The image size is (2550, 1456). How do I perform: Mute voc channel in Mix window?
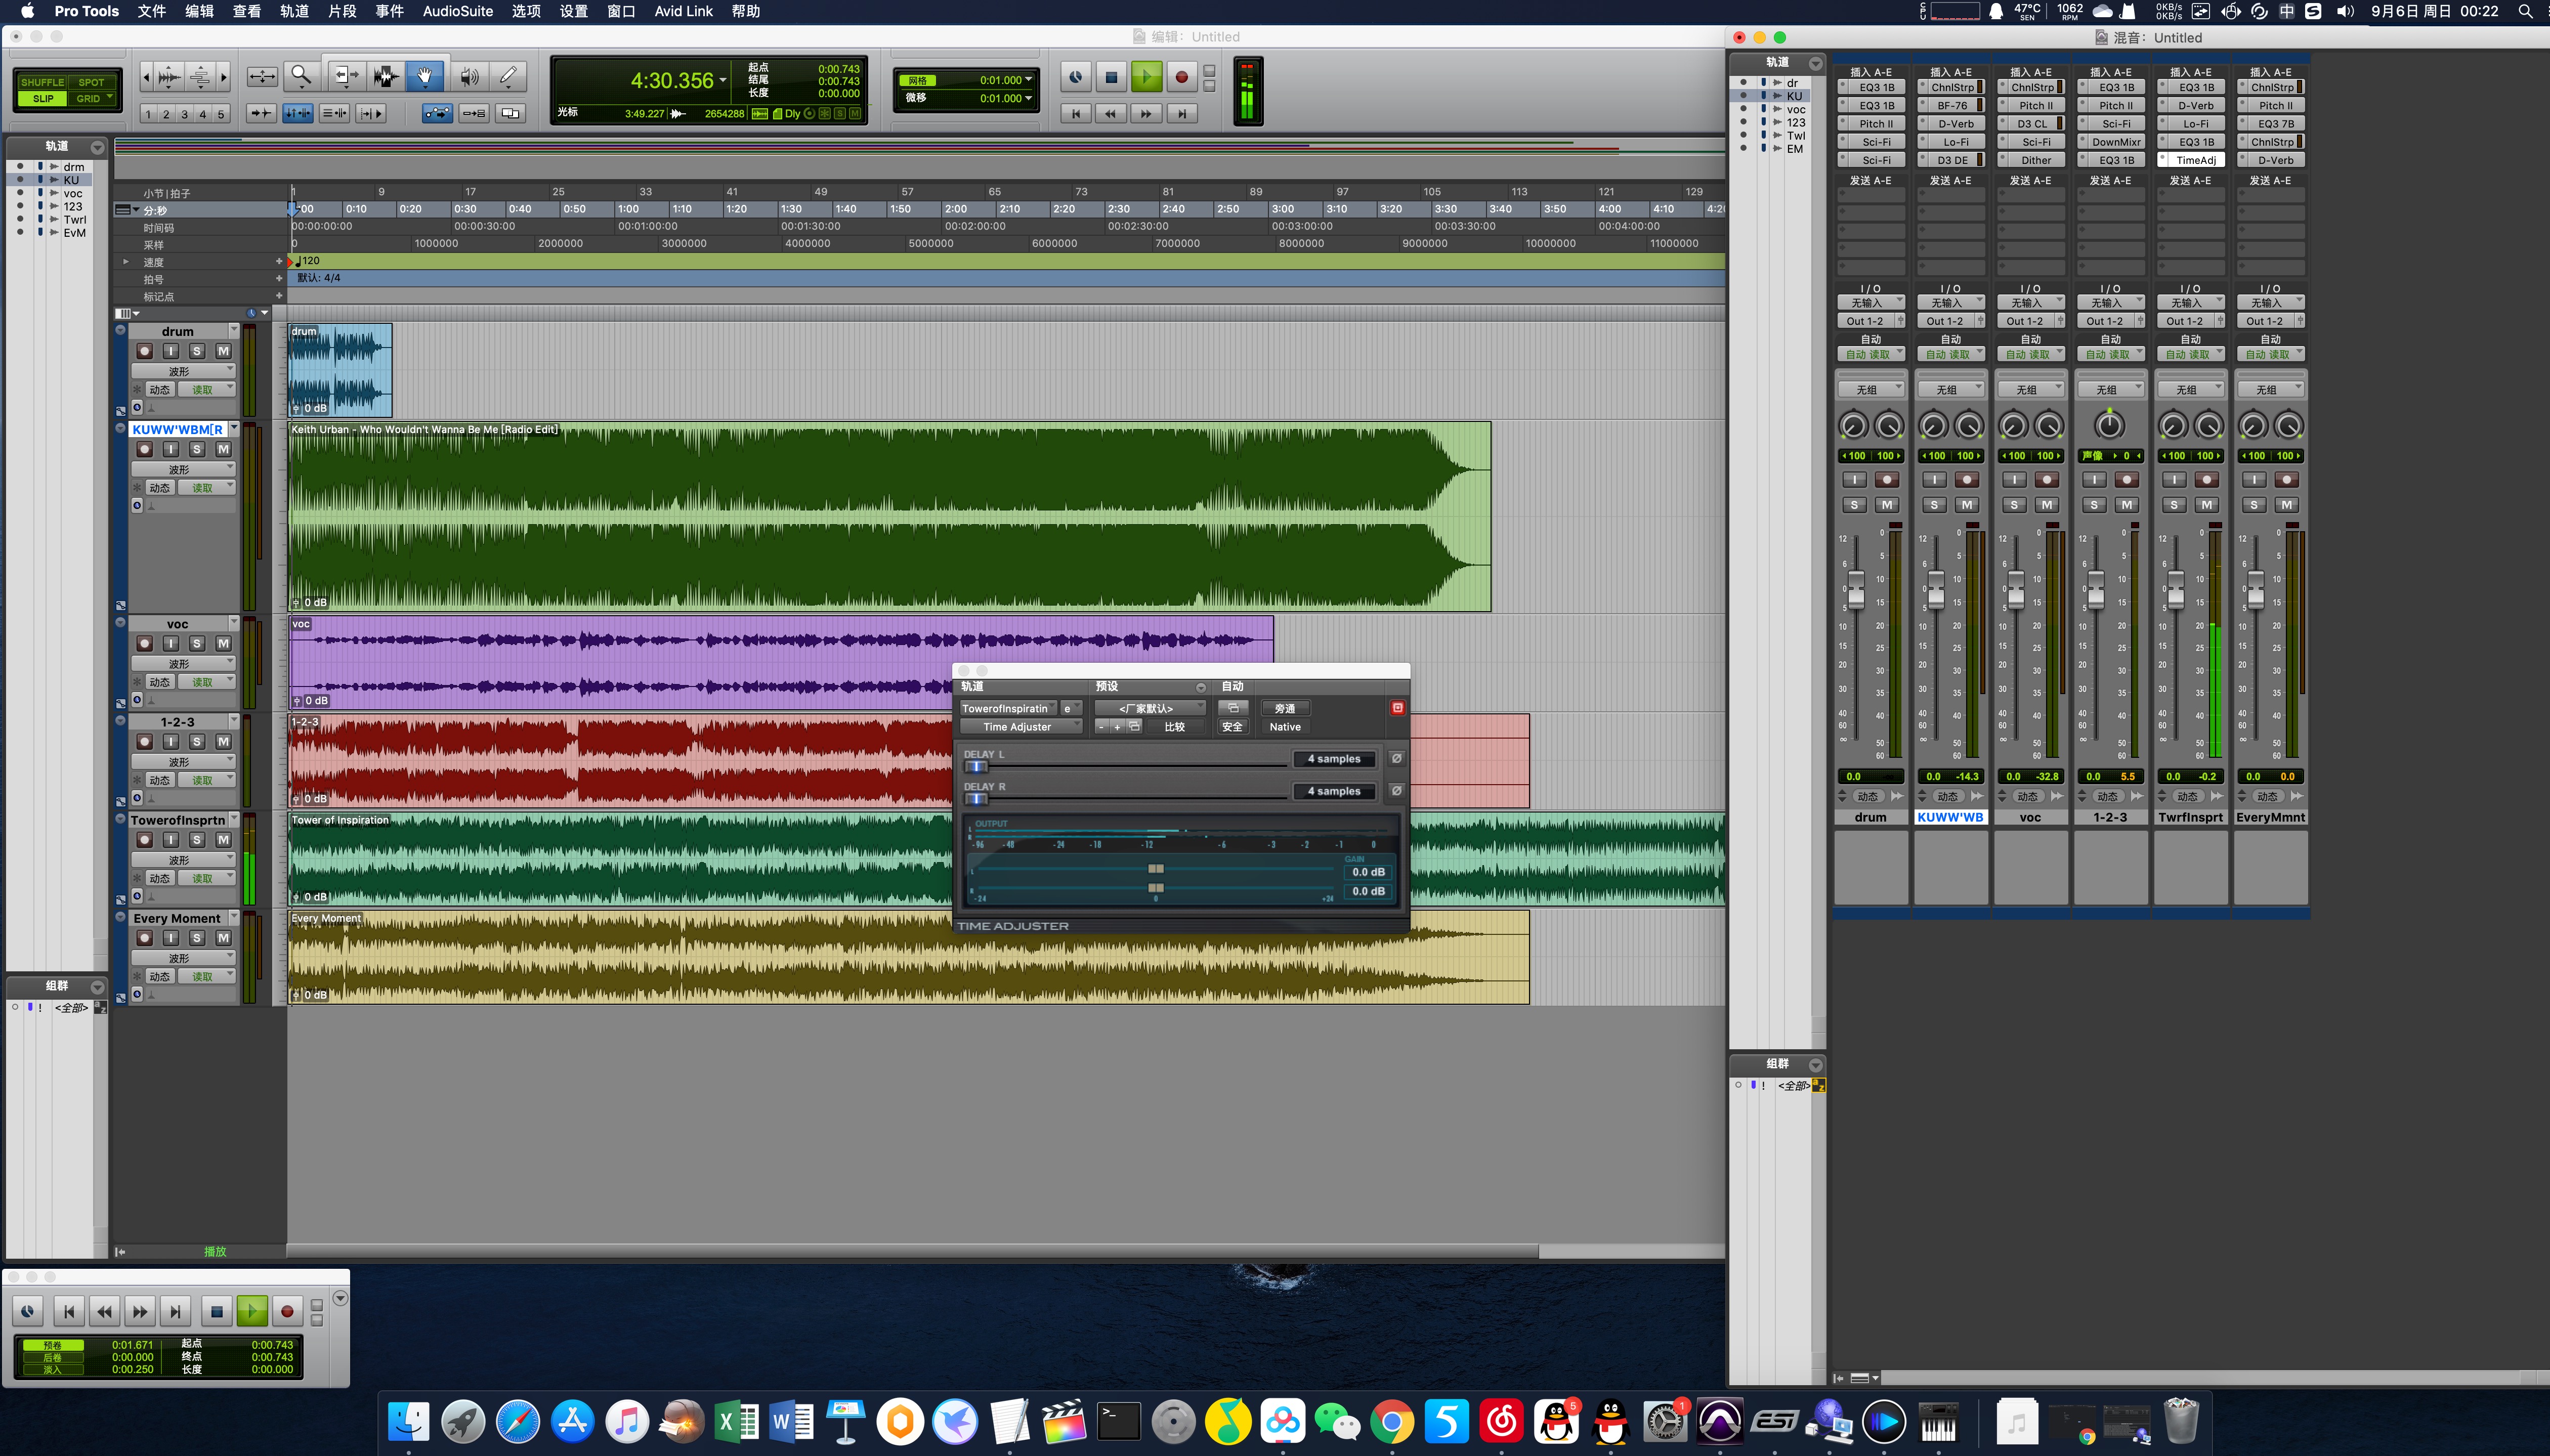pos(2047,505)
